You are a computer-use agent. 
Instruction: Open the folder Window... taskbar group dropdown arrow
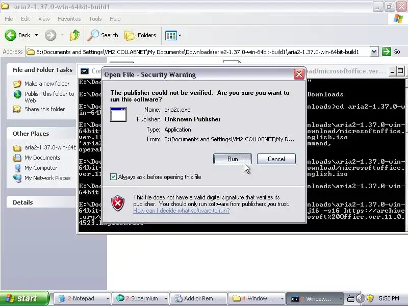[x=282, y=298]
